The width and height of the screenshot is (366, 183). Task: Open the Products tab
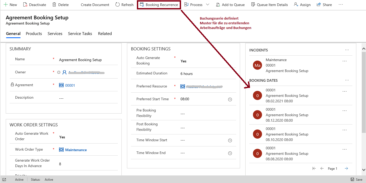(x=34, y=33)
